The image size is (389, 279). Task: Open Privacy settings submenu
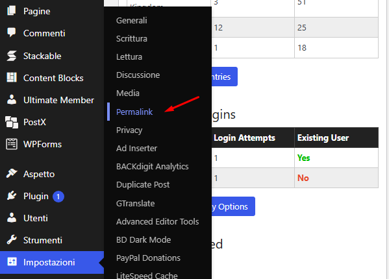pyautogui.click(x=129, y=130)
